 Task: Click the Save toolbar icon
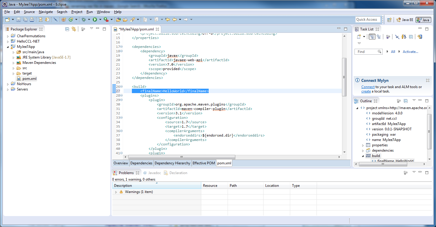tap(18, 20)
